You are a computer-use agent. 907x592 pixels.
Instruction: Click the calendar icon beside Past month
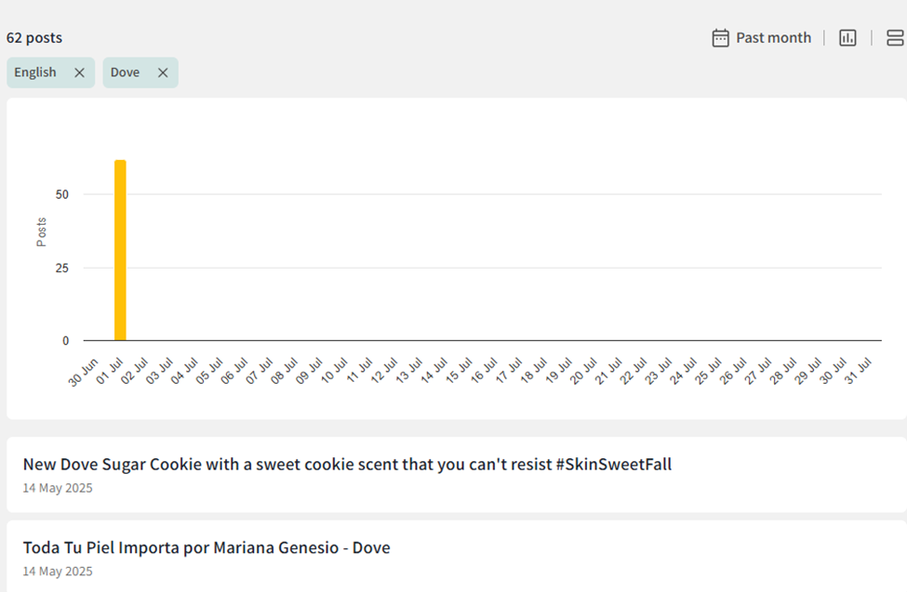pyautogui.click(x=720, y=38)
